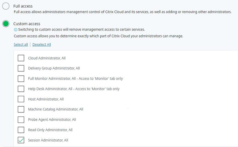Image resolution: width=238 pixels, height=147 pixels.
Task: Click the Full access label text
Action: pyautogui.click(x=23, y=6)
